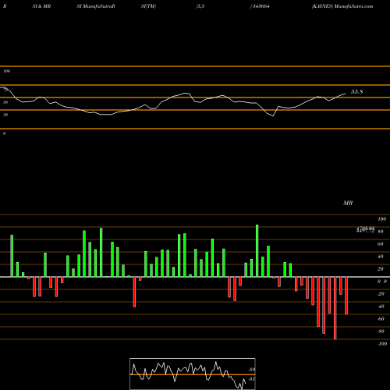Click the 50 label on the RSI axis
The width and height of the screenshot is (390, 390).
tap(5, 102)
